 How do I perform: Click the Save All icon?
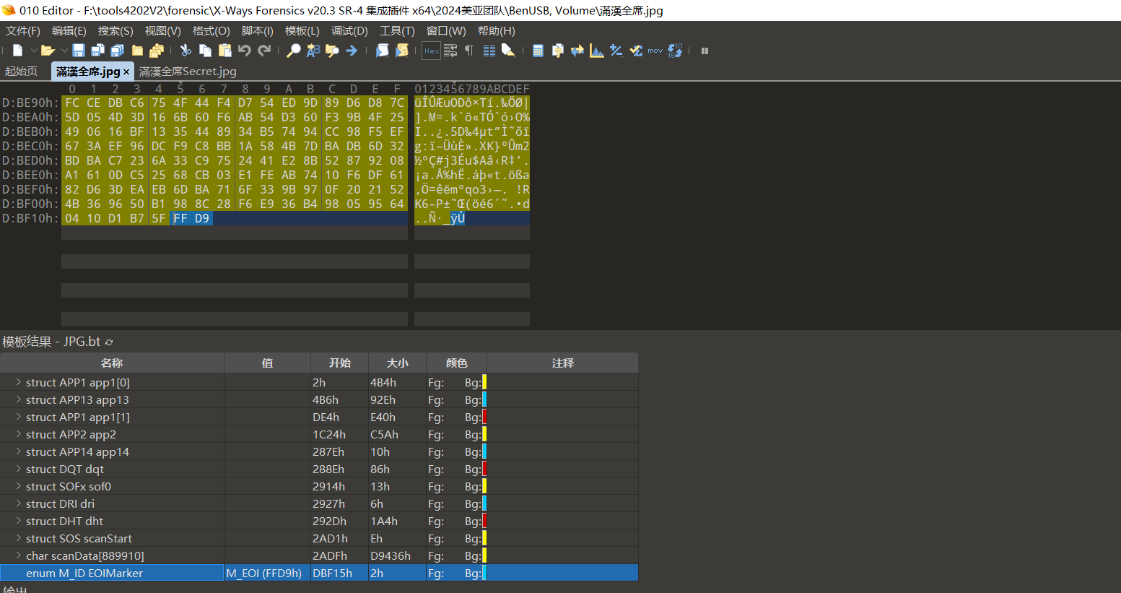pos(117,51)
